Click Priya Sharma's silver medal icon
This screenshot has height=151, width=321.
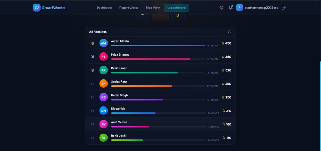pyautogui.click(x=92, y=56)
